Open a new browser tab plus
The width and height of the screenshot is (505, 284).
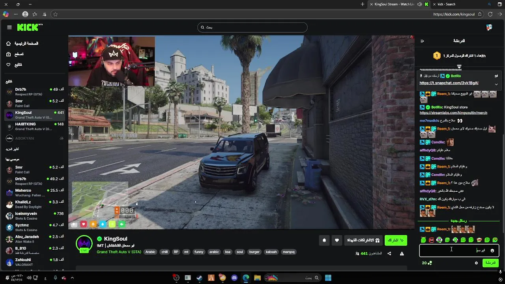pos(363,4)
